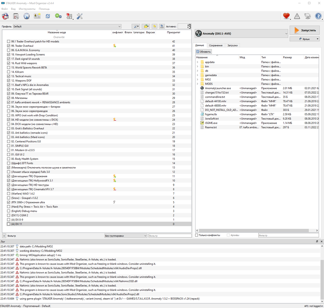This screenshot has width=324, height=308.
Task: Open the Помощь menu
Action: 44,9
